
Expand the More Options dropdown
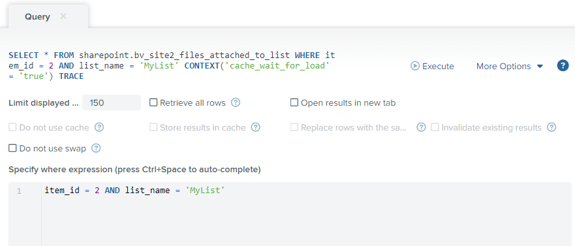509,67
